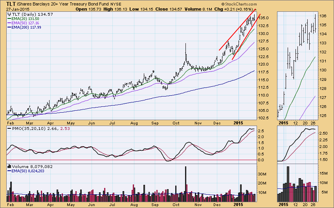The width and height of the screenshot is (334, 208).
Task: Click the TLT (Daily) 134.57 legend text
Action: pos(32,14)
